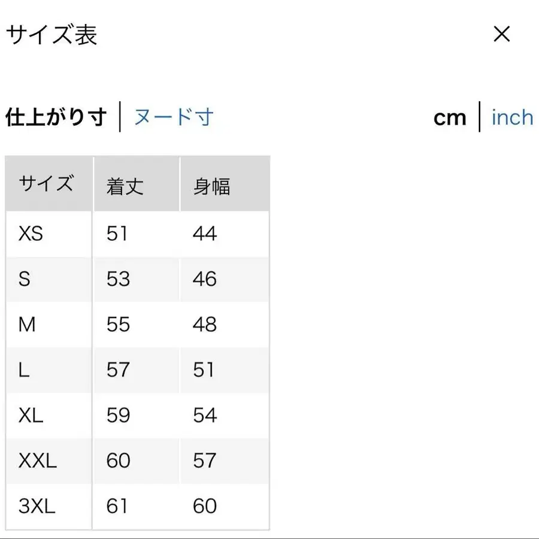Switch to ヌード寸 measurements
539x539 pixels.
click(x=174, y=117)
